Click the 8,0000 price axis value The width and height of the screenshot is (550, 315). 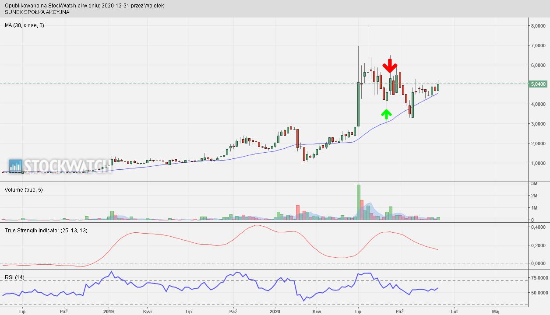coord(538,26)
